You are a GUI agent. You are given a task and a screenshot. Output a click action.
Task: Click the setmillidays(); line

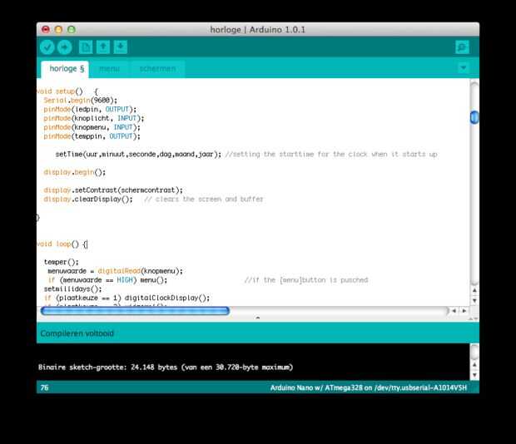click(x=73, y=289)
